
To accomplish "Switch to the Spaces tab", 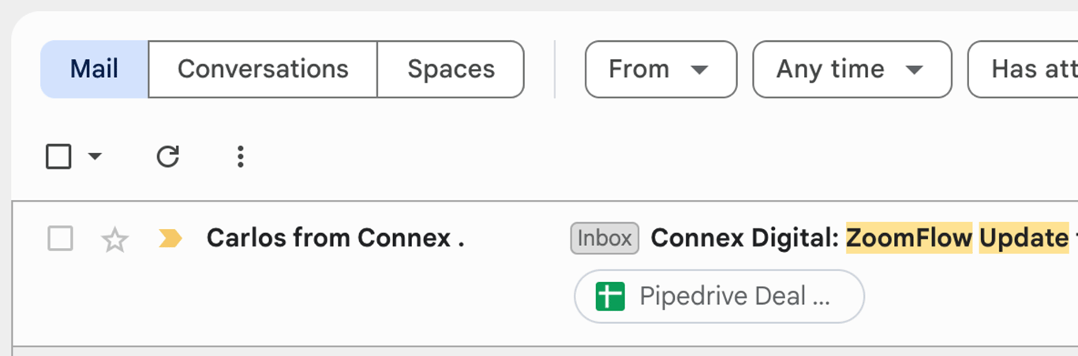I will click(451, 69).
